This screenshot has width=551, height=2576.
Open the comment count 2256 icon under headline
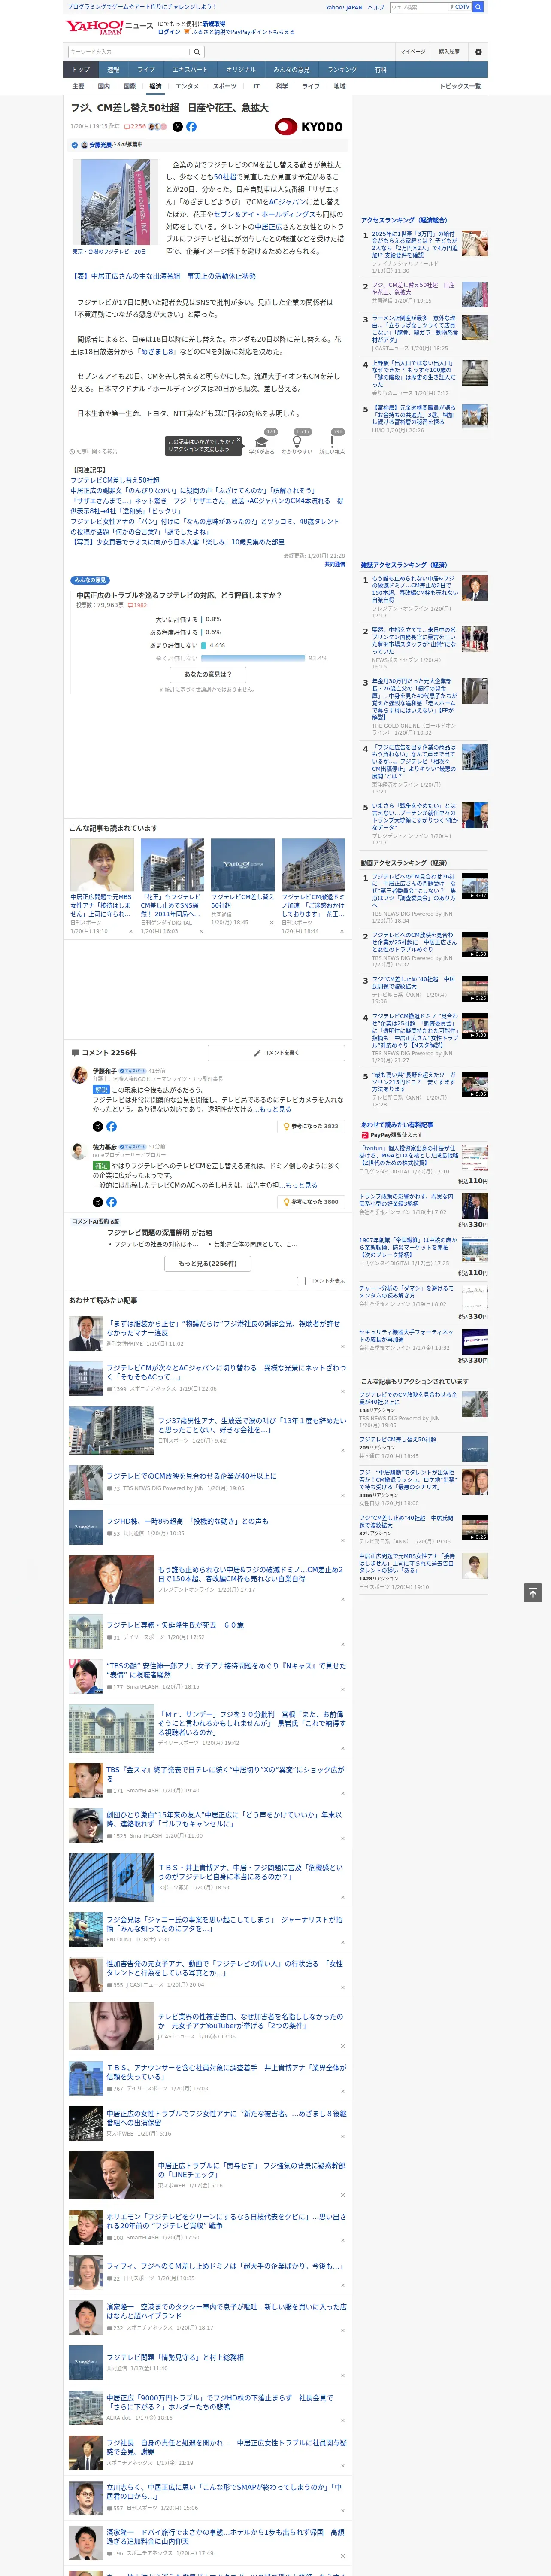(135, 127)
